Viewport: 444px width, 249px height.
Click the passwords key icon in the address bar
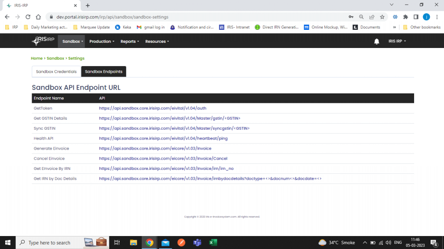(351, 16)
